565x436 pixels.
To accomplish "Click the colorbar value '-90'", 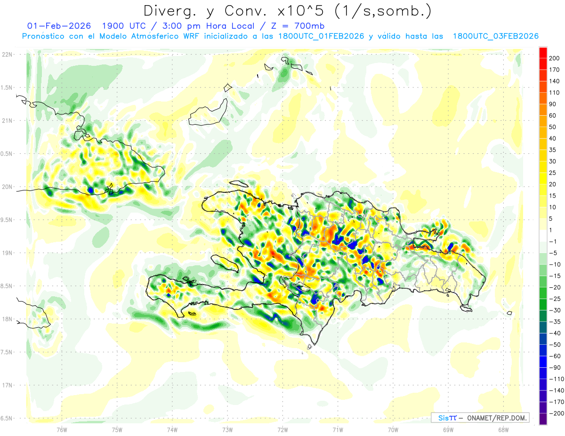I will point(555,368).
